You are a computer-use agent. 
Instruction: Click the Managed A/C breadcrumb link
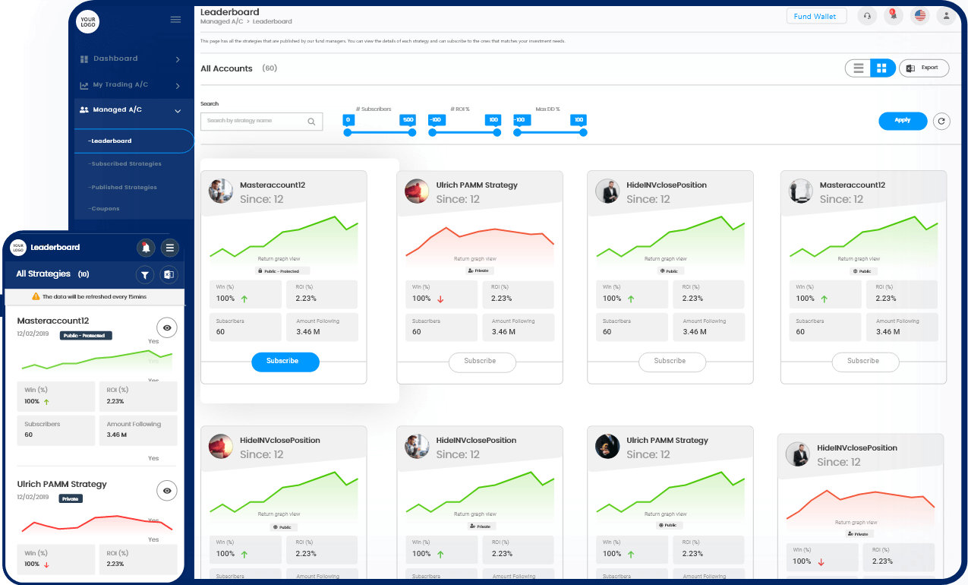(x=222, y=22)
